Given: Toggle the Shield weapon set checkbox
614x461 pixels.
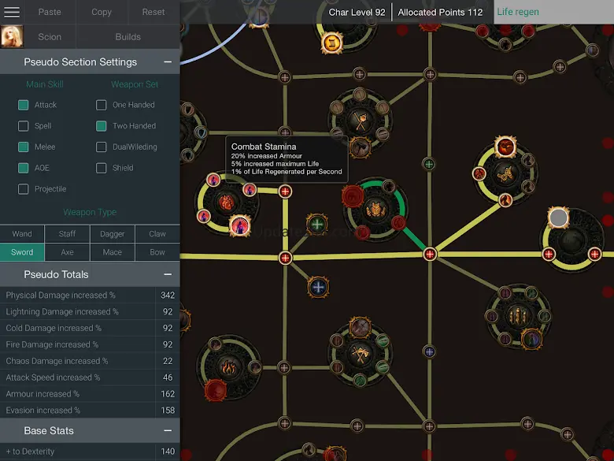Looking at the screenshot, I should 102,168.
